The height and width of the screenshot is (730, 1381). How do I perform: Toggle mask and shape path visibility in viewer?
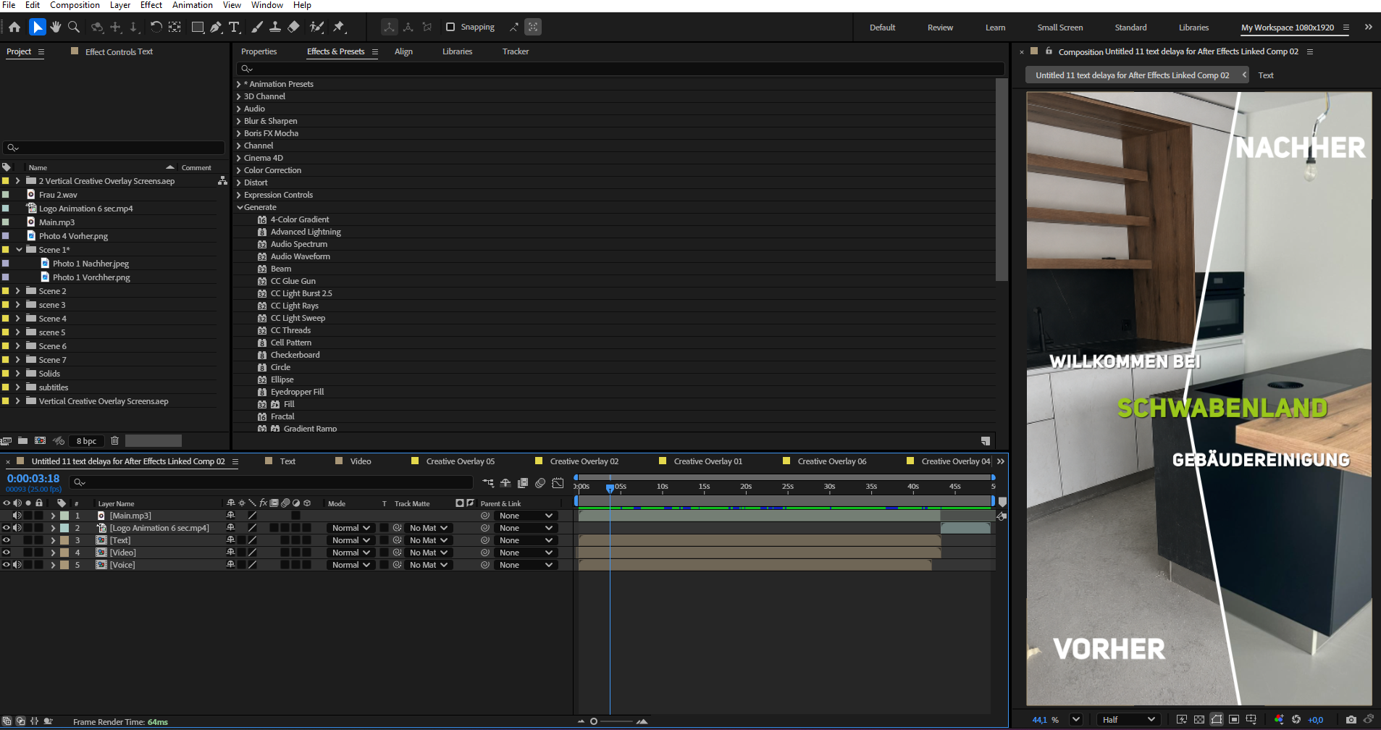(x=1217, y=719)
